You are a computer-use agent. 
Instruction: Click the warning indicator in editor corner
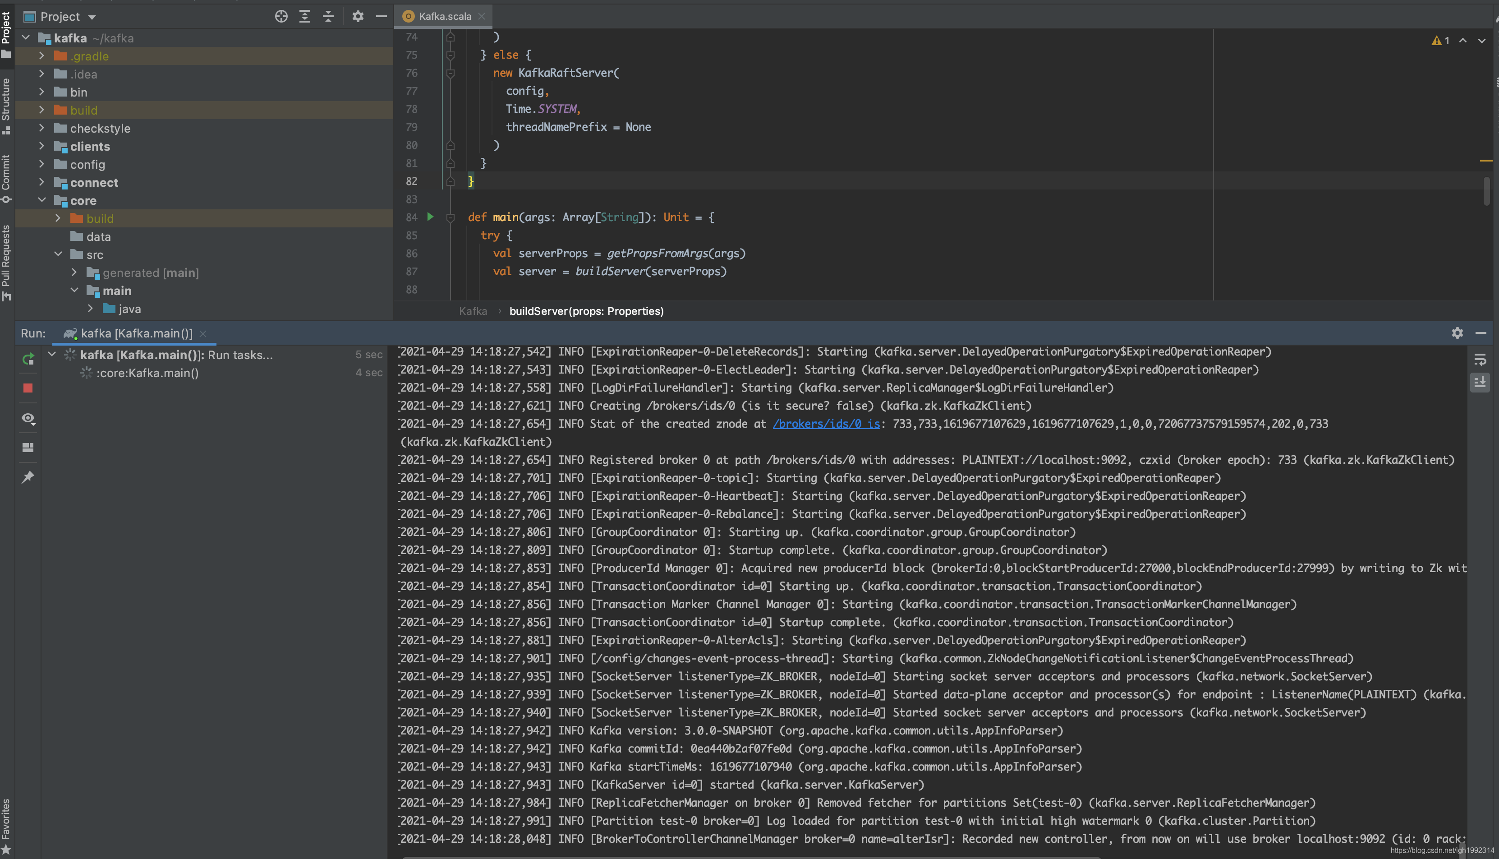(x=1441, y=41)
